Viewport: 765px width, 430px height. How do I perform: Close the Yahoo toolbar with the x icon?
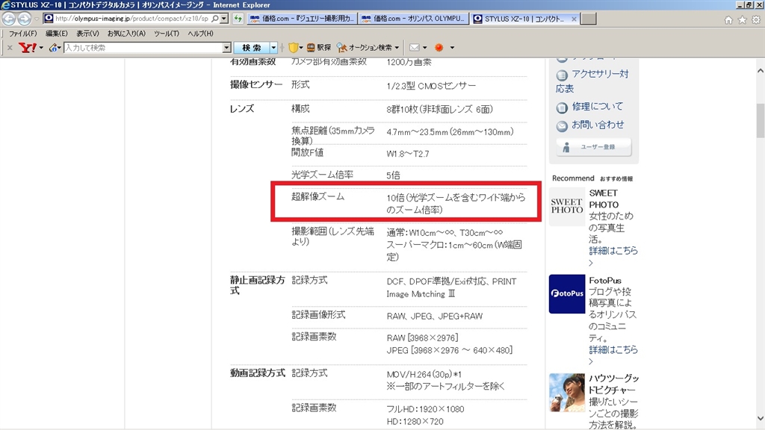coord(10,47)
